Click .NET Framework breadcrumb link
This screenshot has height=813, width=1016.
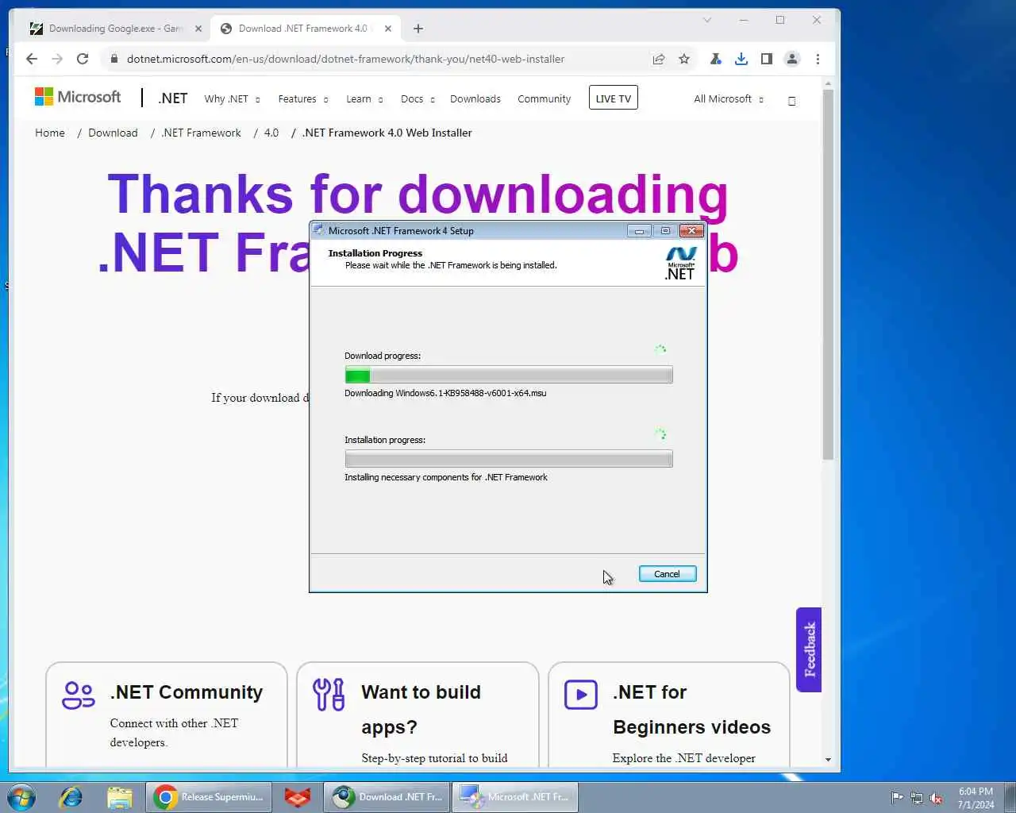(x=202, y=133)
